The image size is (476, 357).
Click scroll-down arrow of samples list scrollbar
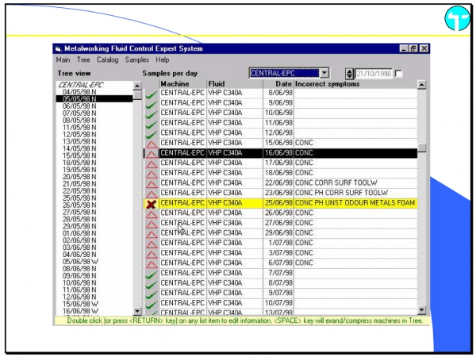[x=422, y=311]
